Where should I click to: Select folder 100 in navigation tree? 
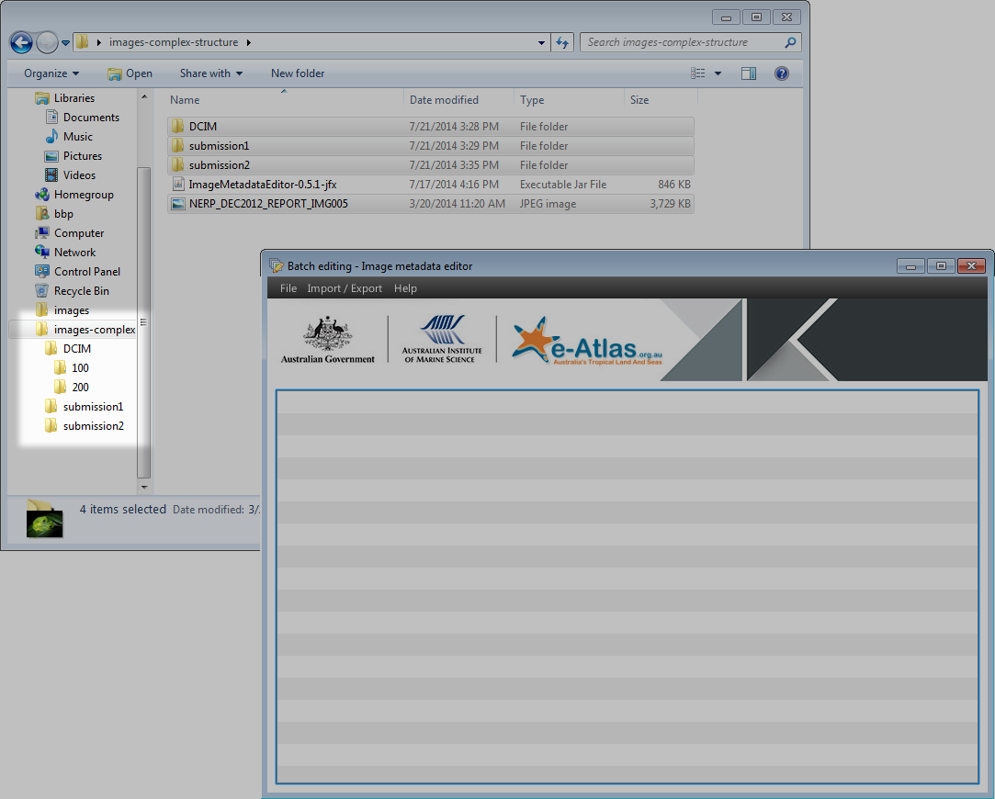pos(71,367)
